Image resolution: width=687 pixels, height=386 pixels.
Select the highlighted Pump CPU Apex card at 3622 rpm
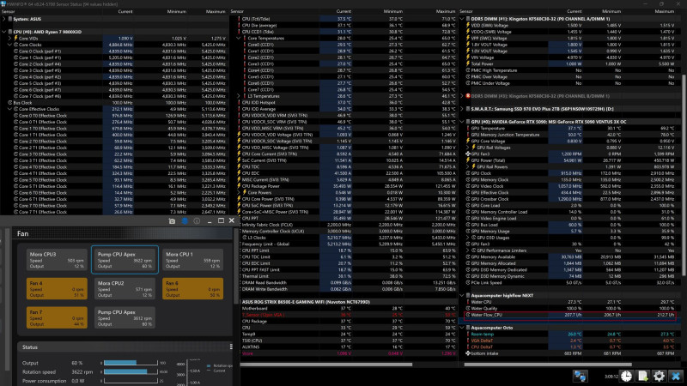point(125,260)
